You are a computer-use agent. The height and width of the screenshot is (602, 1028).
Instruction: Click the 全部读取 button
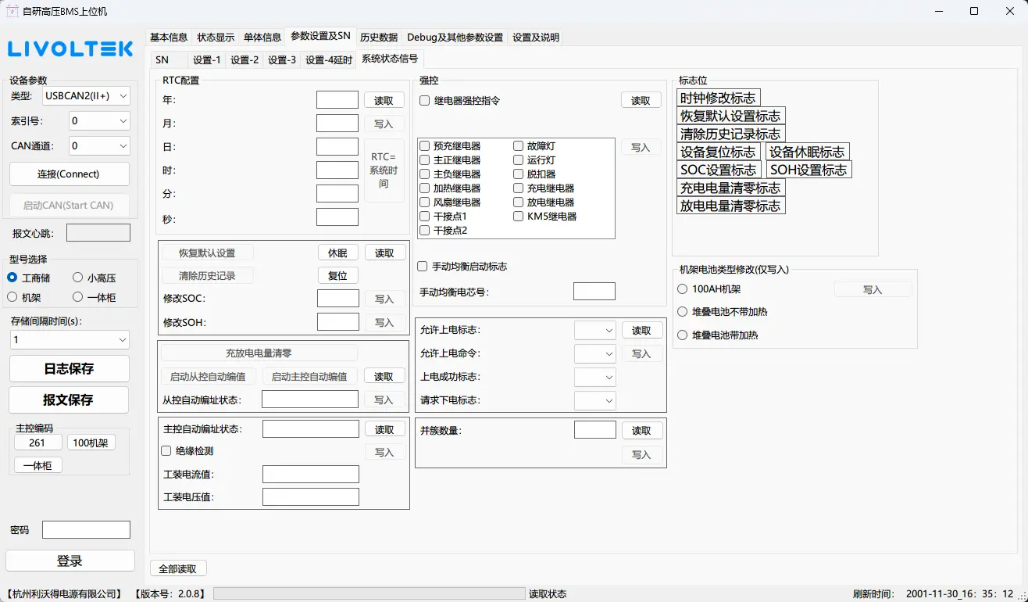tap(178, 568)
